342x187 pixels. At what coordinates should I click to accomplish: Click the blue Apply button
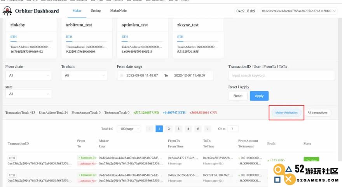coord(259,96)
